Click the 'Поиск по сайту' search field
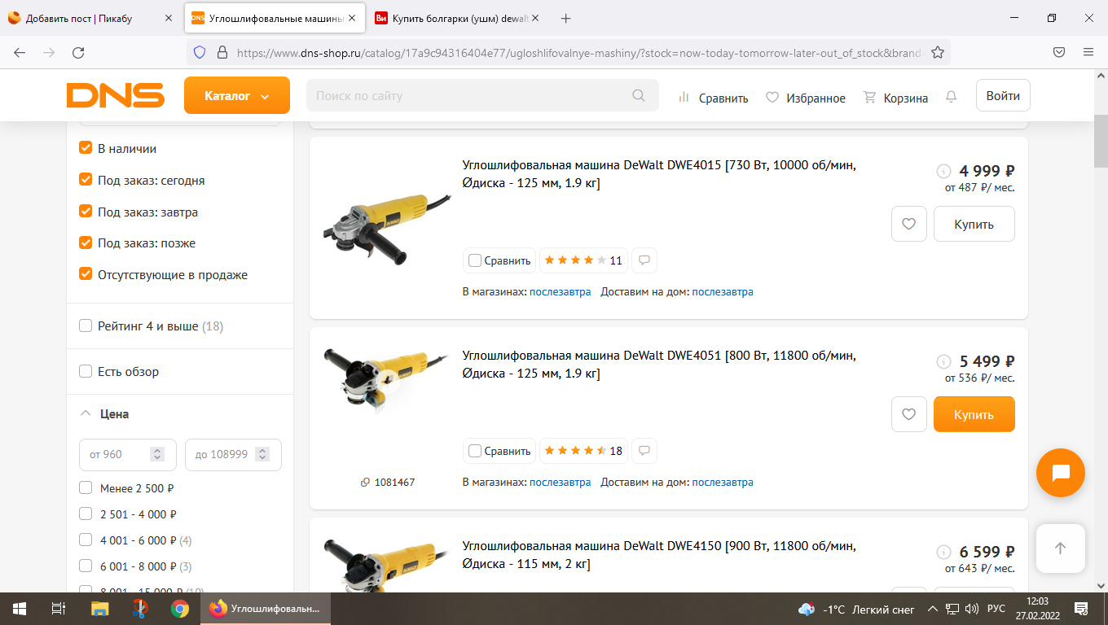Screen dimensions: 1108x625 point(469,96)
